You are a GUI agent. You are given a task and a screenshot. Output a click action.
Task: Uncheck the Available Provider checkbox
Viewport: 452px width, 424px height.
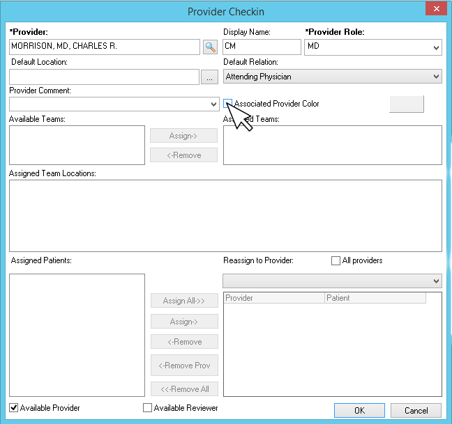[14, 408]
